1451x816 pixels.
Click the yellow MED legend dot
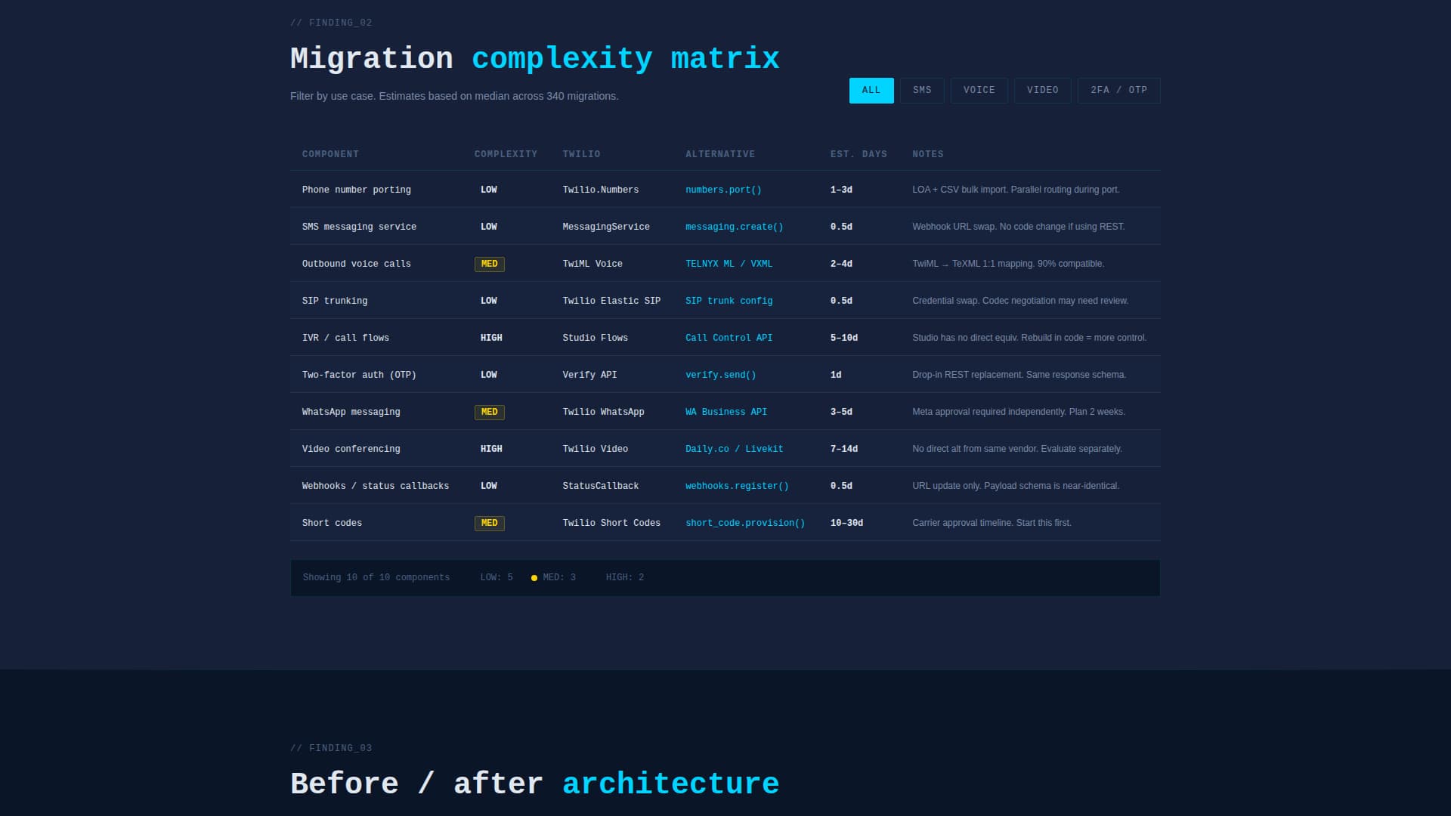tap(534, 577)
